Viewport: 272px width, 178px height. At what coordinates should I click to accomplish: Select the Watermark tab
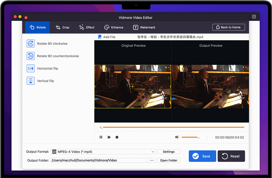[144, 27]
